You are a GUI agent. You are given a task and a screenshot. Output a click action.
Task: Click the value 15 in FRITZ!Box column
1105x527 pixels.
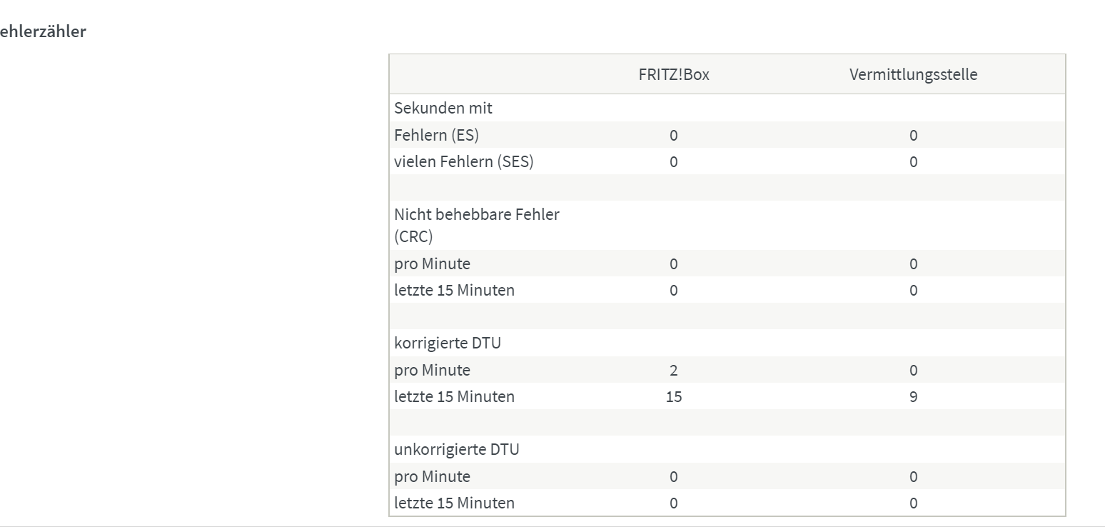click(673, 396)
